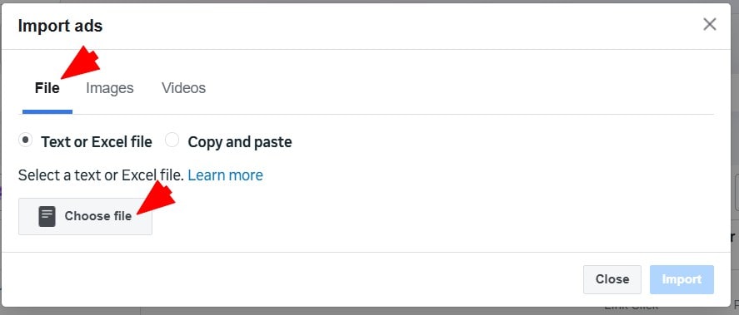Click the Close button in dialog footer
This screenshot has height=315, width=739.
[x=612, y=279]
